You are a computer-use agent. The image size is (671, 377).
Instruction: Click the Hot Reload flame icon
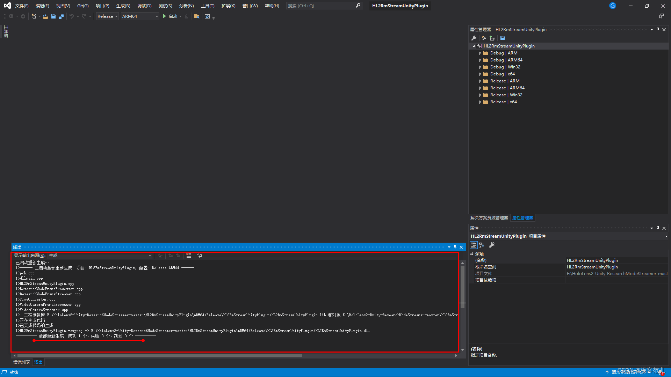pos(186,16)
